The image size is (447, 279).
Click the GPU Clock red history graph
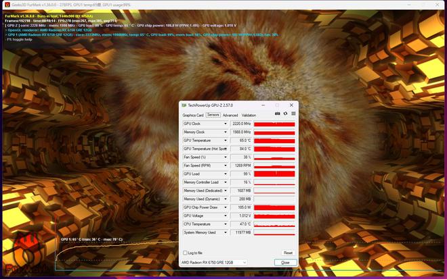coord(274,124)
